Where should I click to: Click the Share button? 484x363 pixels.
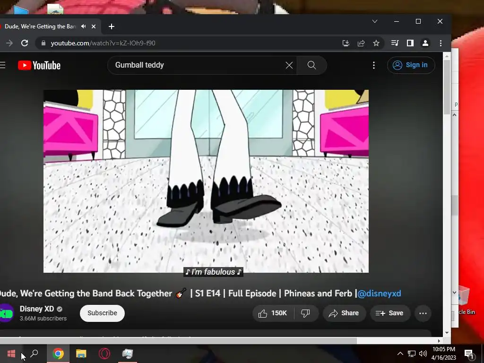click(x=344, y=313)
